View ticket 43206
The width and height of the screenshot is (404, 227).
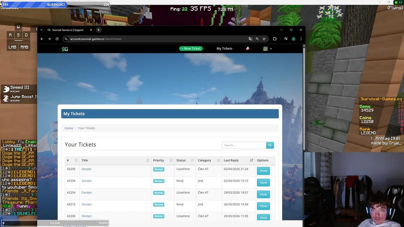263,218
